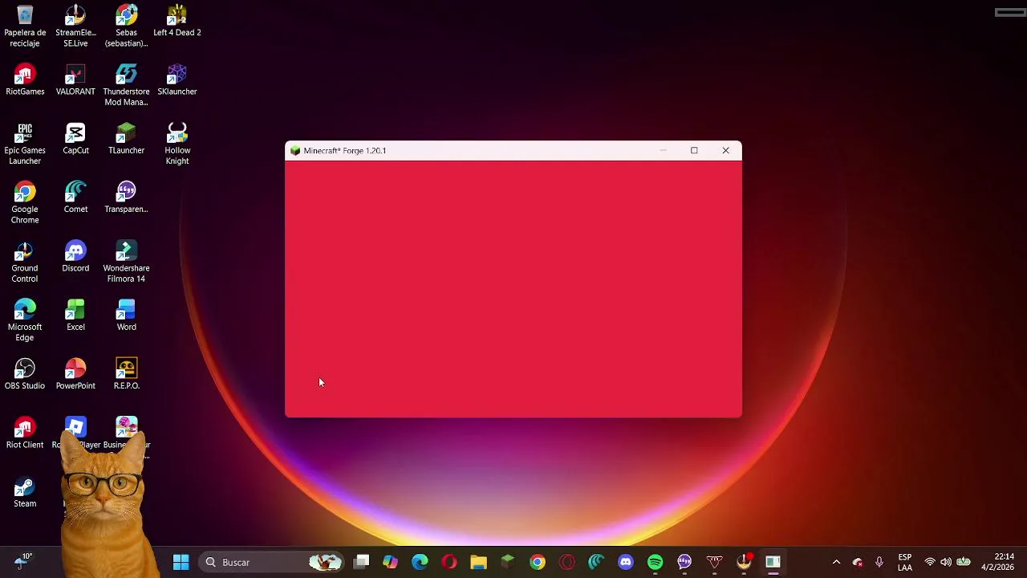Select the Hollow Knight desktop icon
Screen dimensions: 1027x578
click(177, 144)
